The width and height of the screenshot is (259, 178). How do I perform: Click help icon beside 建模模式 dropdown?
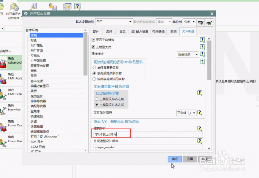point(201,54)
